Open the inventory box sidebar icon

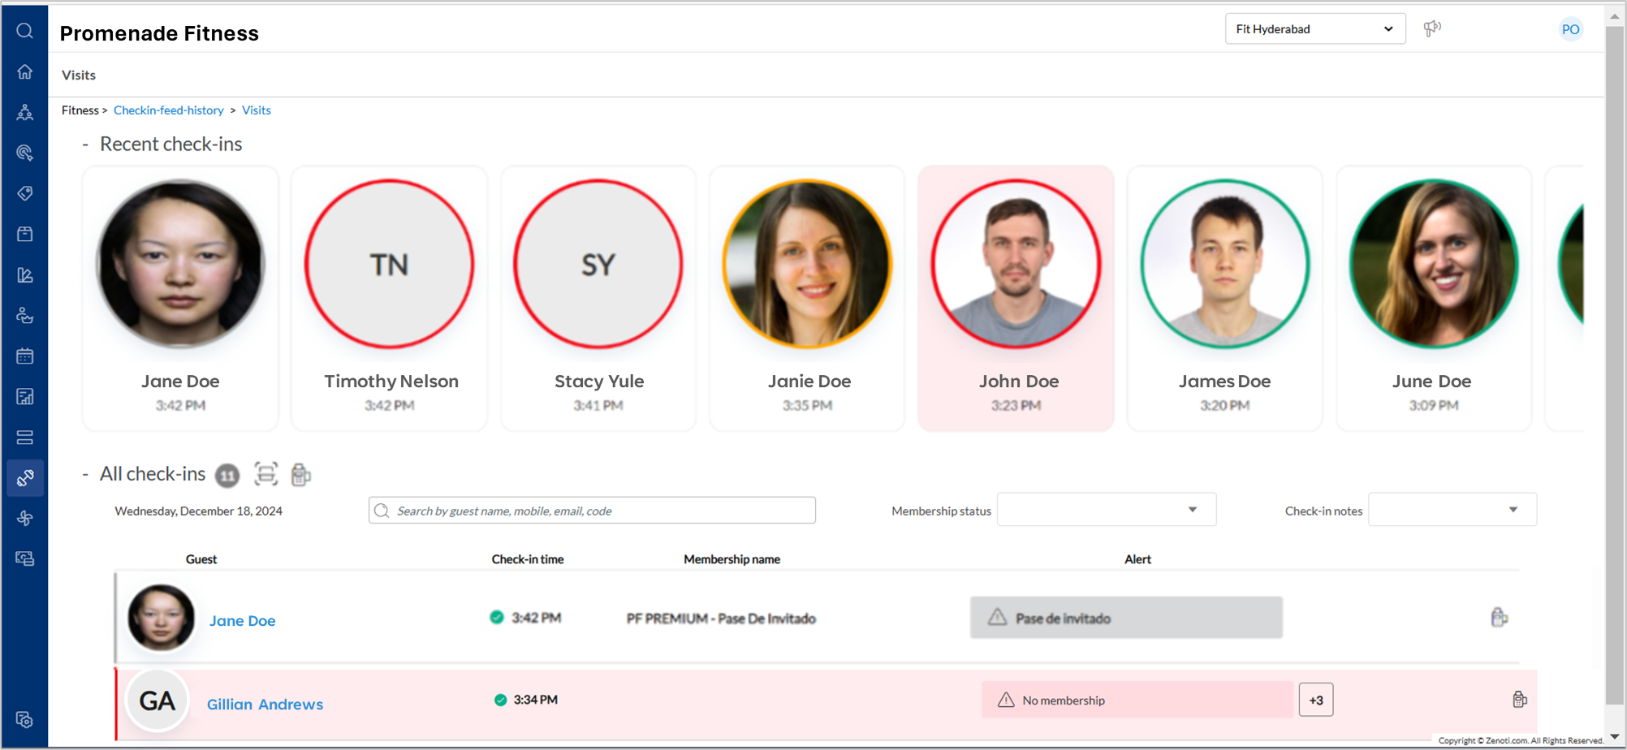(25, 234)
